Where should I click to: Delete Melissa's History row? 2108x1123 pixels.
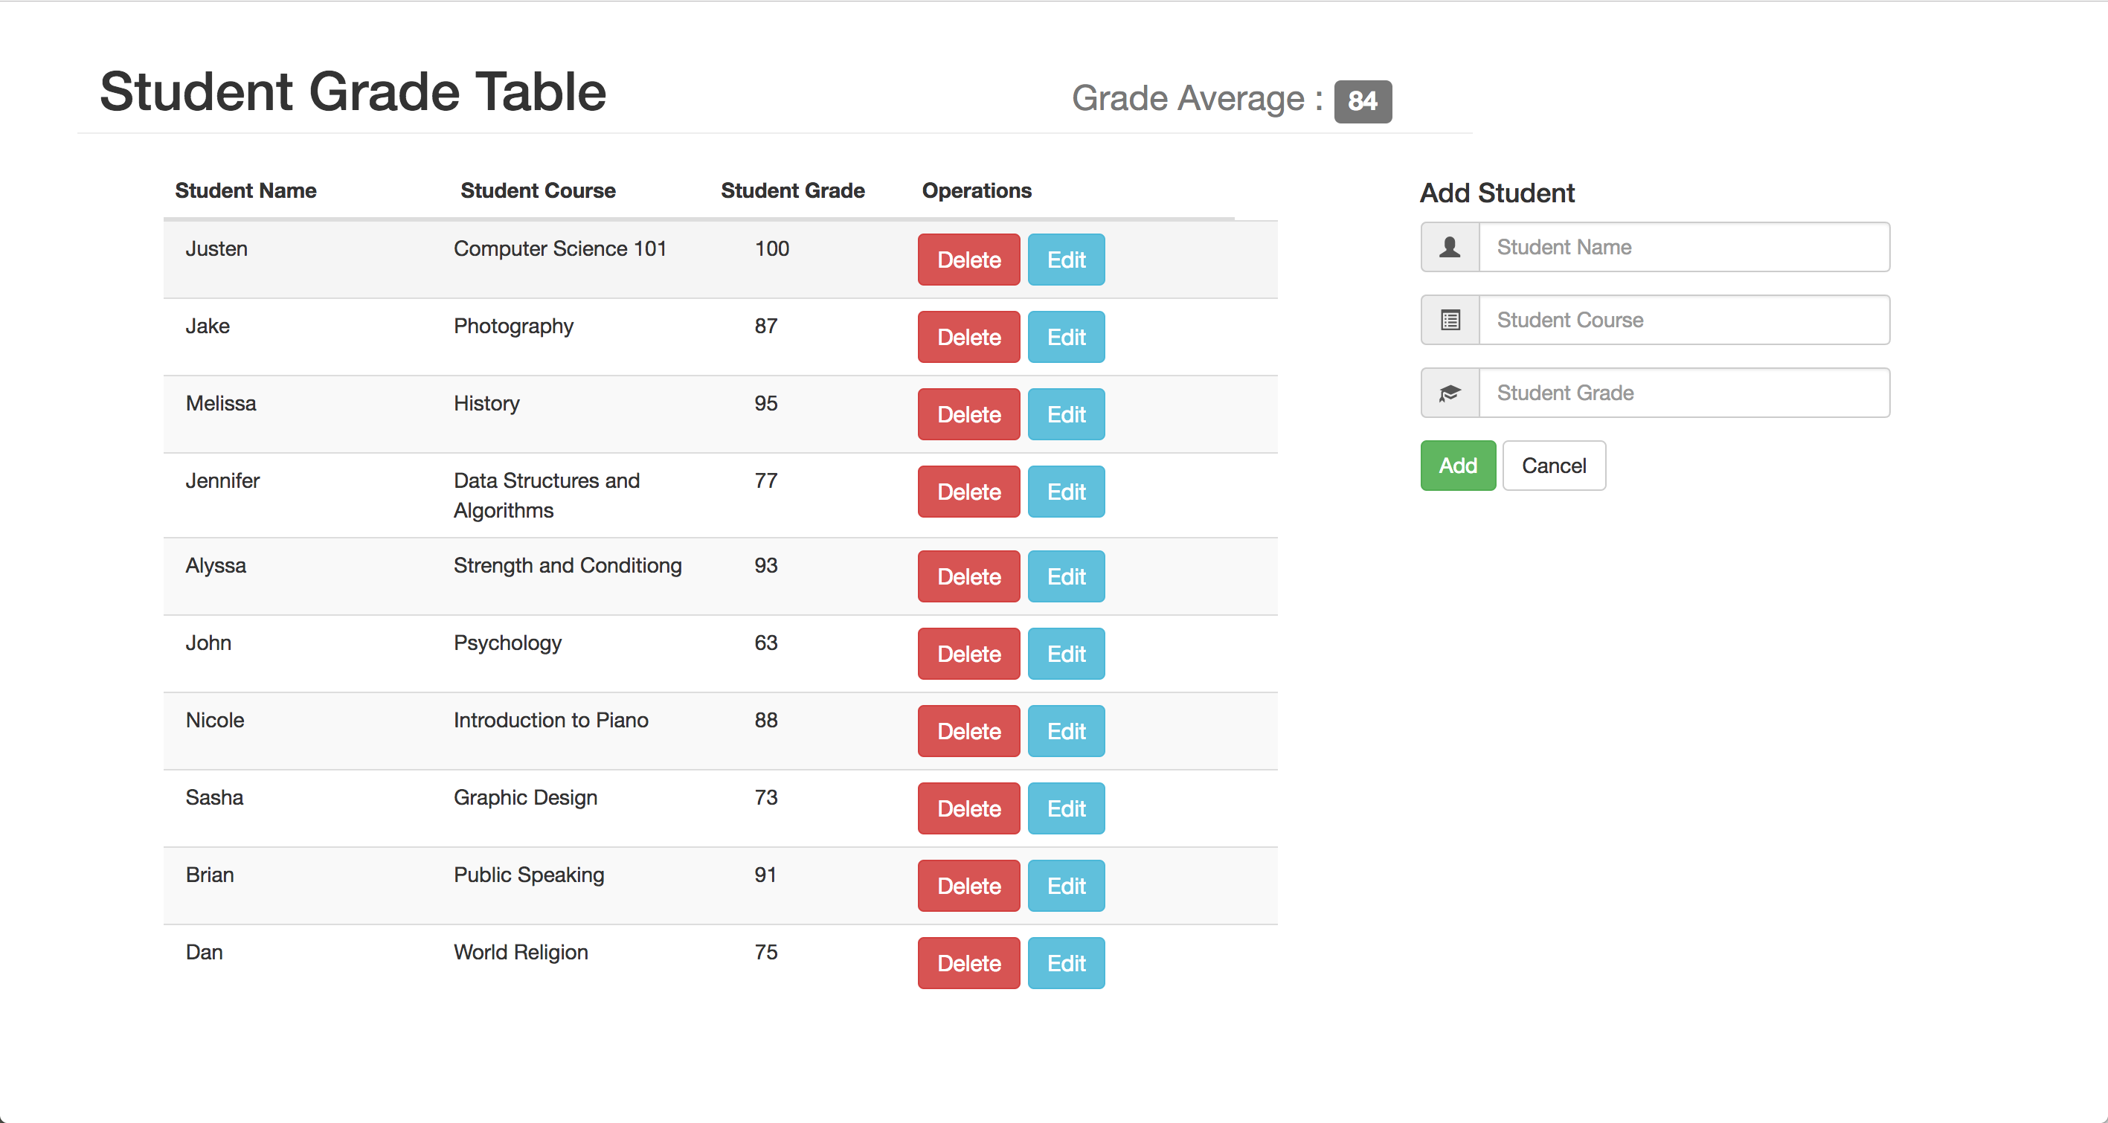(x=968, y=415)
